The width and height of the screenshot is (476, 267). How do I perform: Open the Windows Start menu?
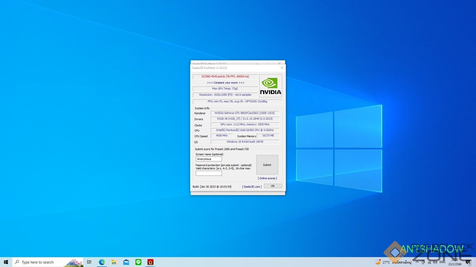(x=6, y=262)
